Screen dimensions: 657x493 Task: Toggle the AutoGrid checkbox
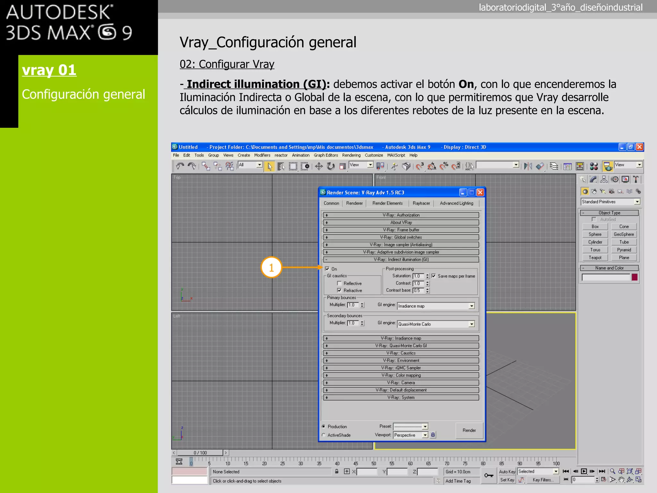594,219
